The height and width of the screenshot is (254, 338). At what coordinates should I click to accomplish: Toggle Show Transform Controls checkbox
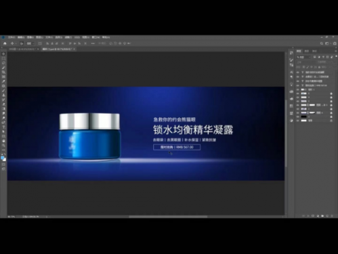40,43
